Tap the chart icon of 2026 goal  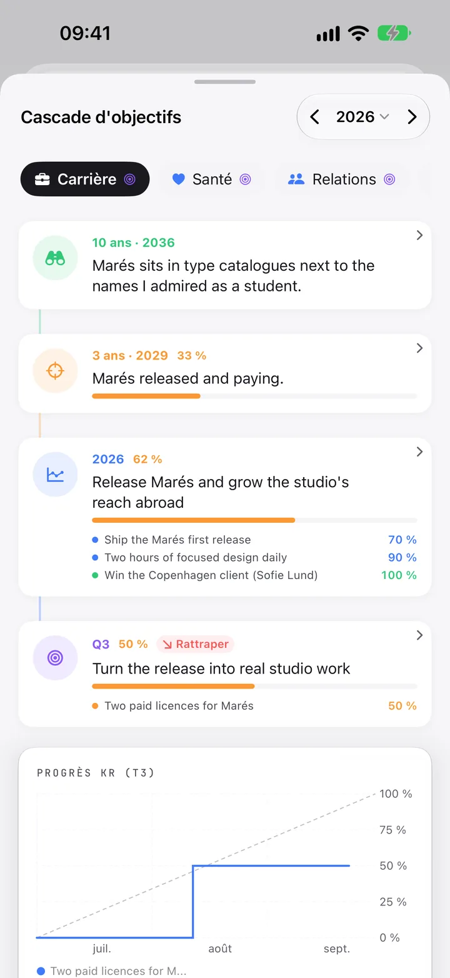pyautogui.click(x=55, y=475)
